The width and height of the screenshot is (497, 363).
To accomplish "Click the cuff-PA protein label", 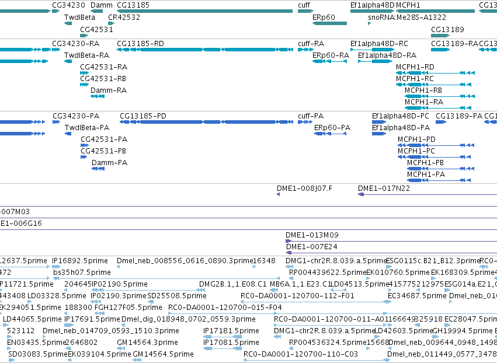I will [x=311, y=116].
